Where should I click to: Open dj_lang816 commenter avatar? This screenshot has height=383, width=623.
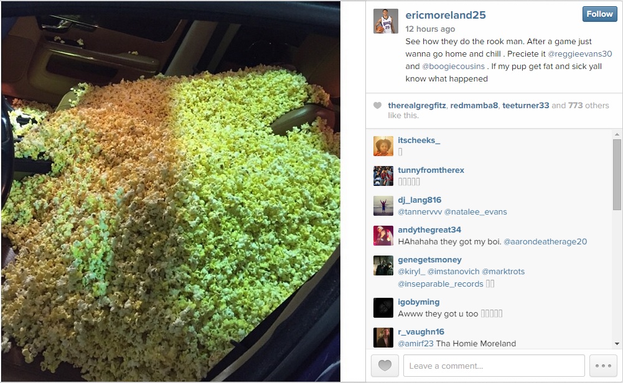pos(383,206)
